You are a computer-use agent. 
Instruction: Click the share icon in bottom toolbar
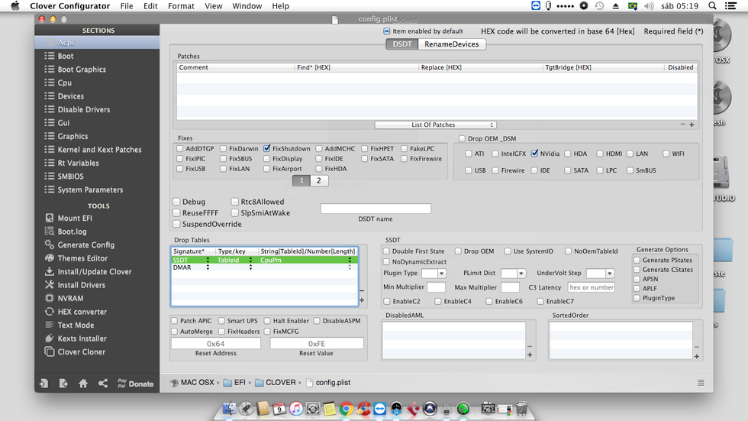[102, 384]
